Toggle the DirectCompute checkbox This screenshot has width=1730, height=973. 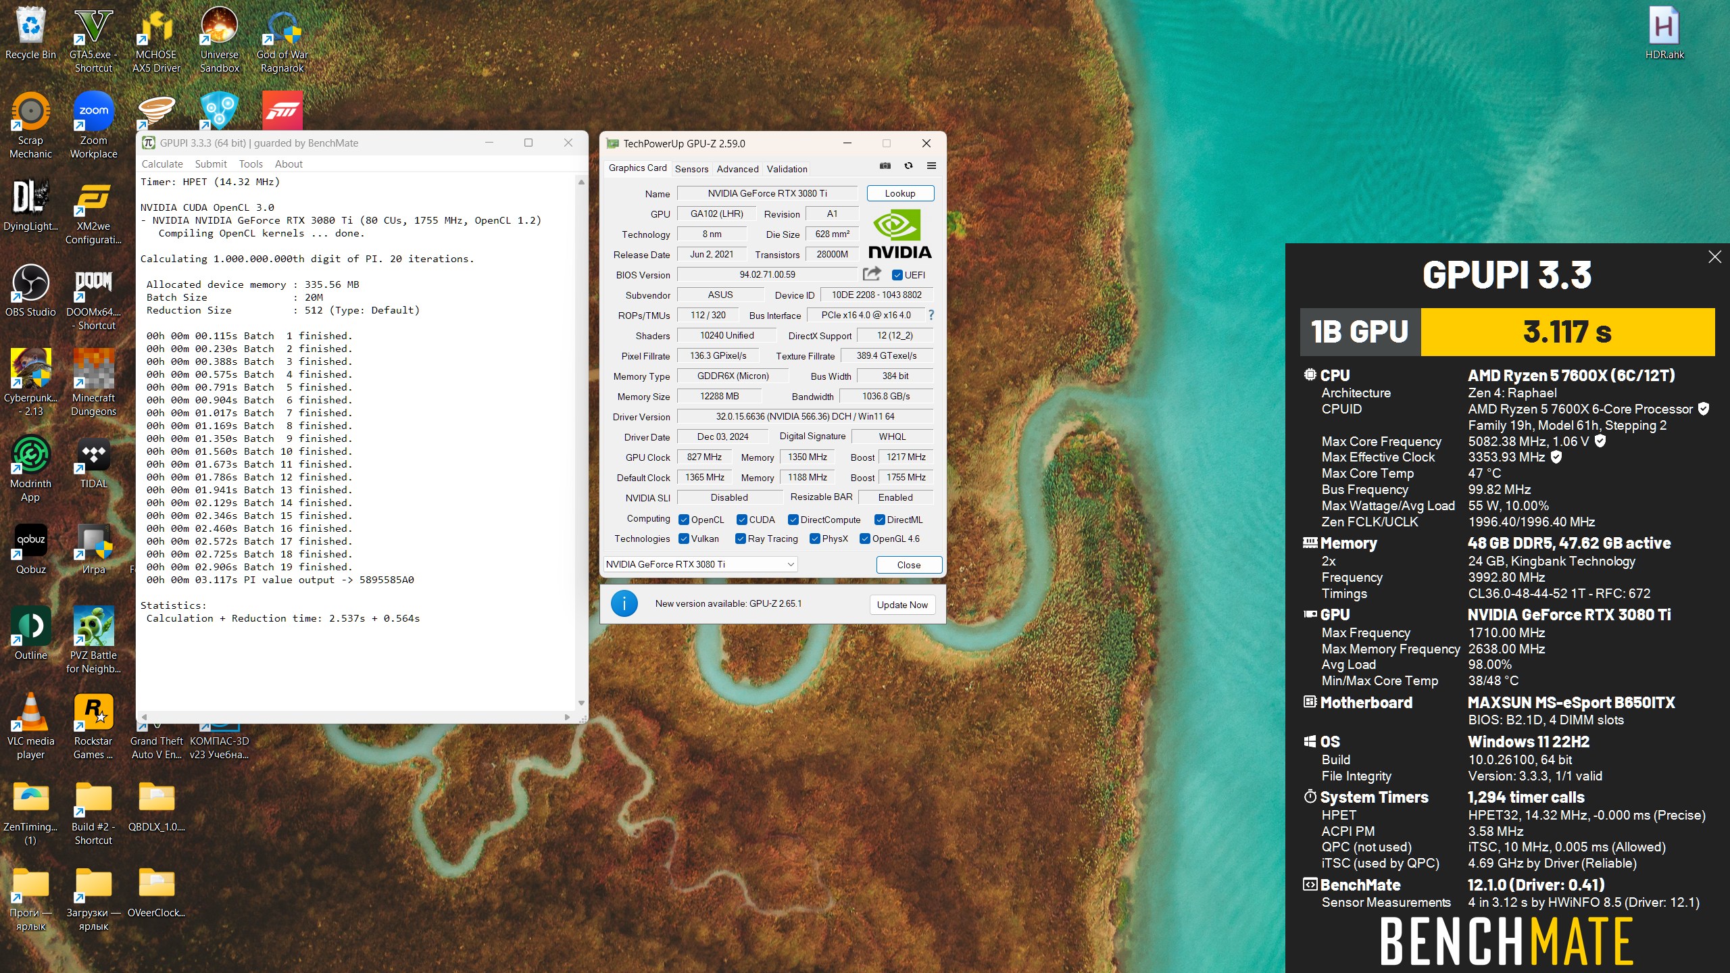pos(793,520)
